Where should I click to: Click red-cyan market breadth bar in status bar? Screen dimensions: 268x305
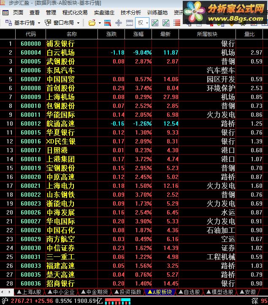(118, 302)
